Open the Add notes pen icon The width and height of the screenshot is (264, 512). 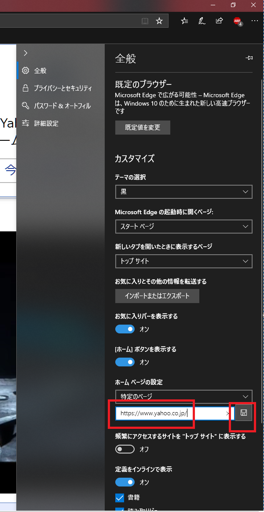pos(202,21)
